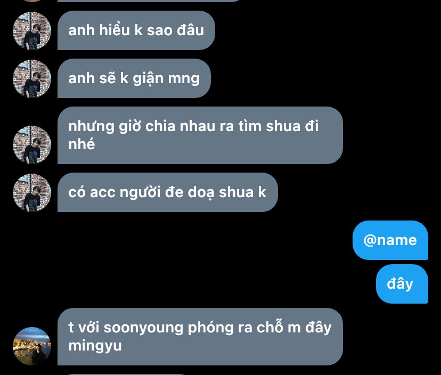Open cityscape avatar beside the soonyoung message
Screen dimensions: 441x375
click(32, 346)
